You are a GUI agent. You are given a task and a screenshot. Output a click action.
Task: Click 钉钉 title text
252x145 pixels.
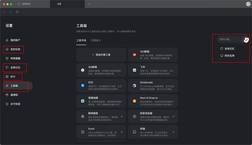(x=91, y=82)
